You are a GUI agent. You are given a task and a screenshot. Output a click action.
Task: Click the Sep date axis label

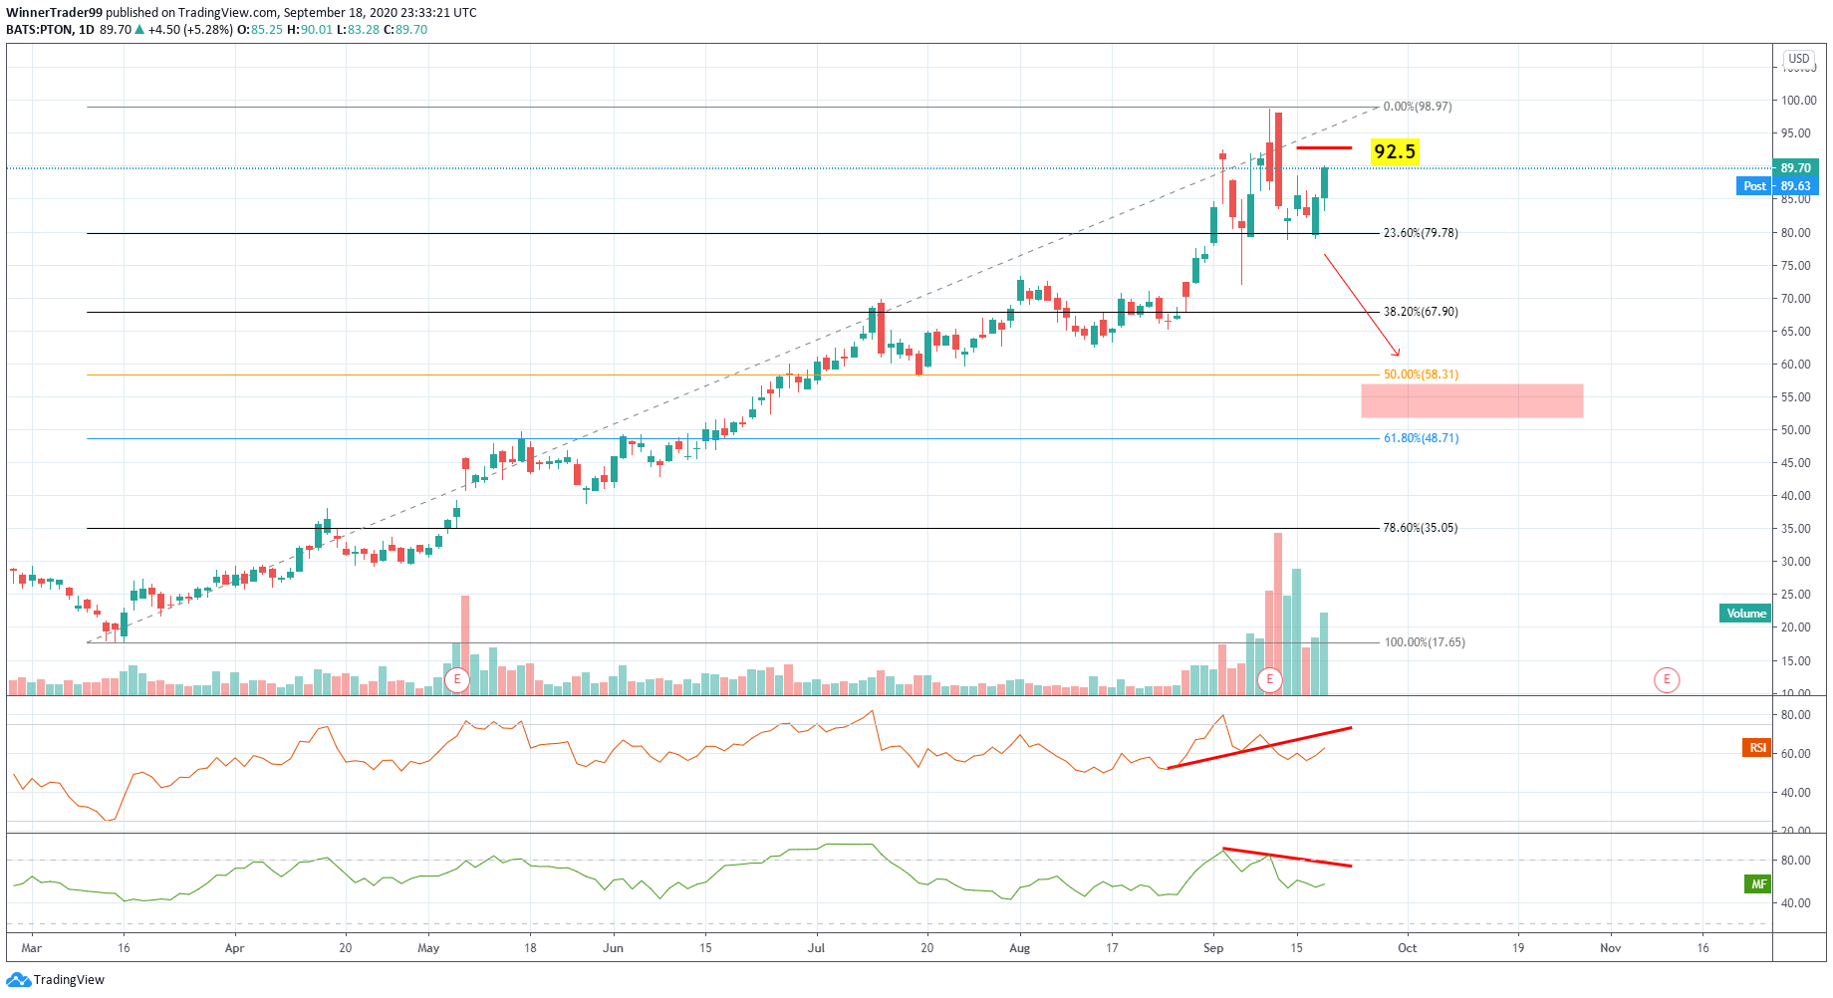click(1213, 948)
